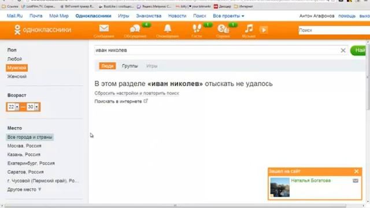Screen dimensions: 370x208
Task: Open the Messages envelope icon
Action: [104, 28]
